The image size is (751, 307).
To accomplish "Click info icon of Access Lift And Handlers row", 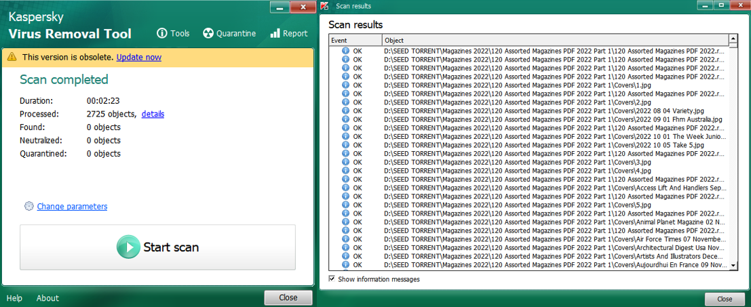I will pyautogui.click(x=345, y=188).
